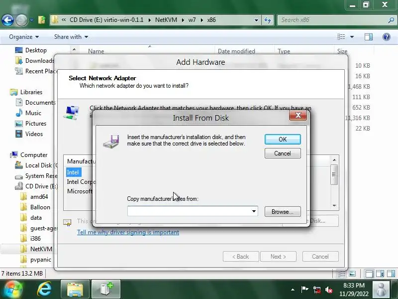Screen dimensions: 398x299
Task: Select Microsoft manufacturer entry
Action: pyautogui.click(x=80, y=191)
